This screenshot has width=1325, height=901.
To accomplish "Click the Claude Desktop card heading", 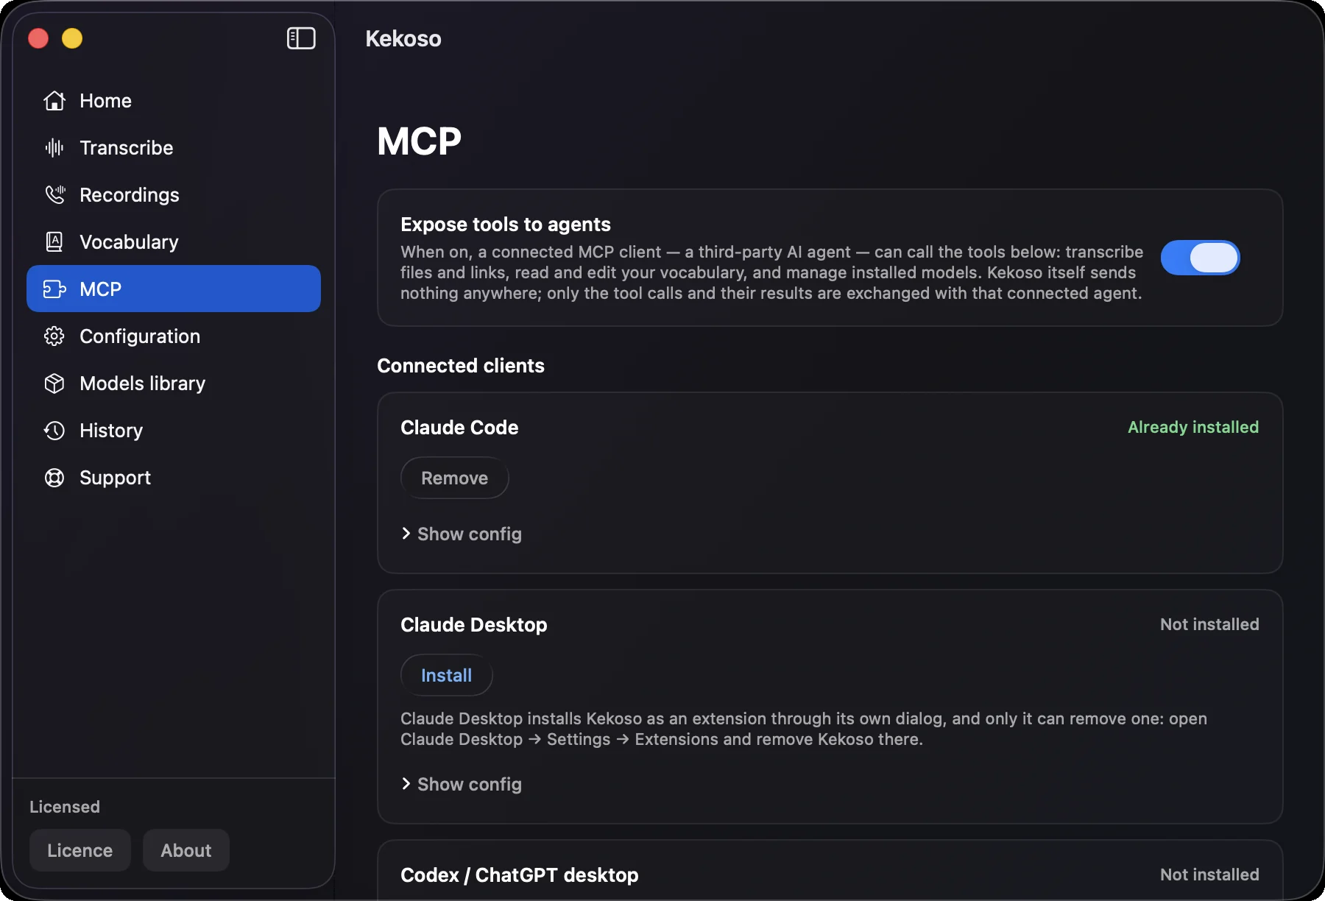I will (474, 625).
